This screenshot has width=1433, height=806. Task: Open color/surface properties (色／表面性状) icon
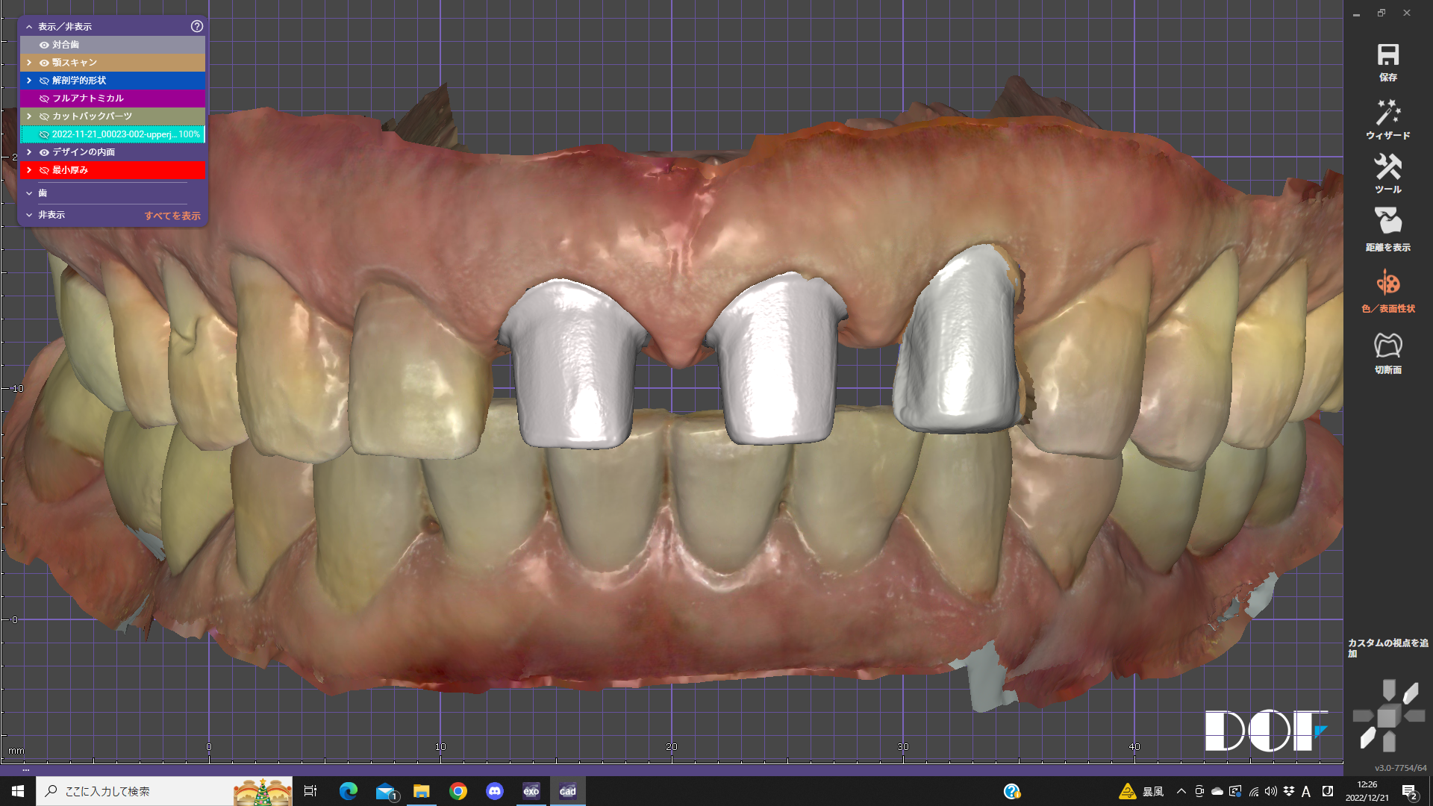1387,284
